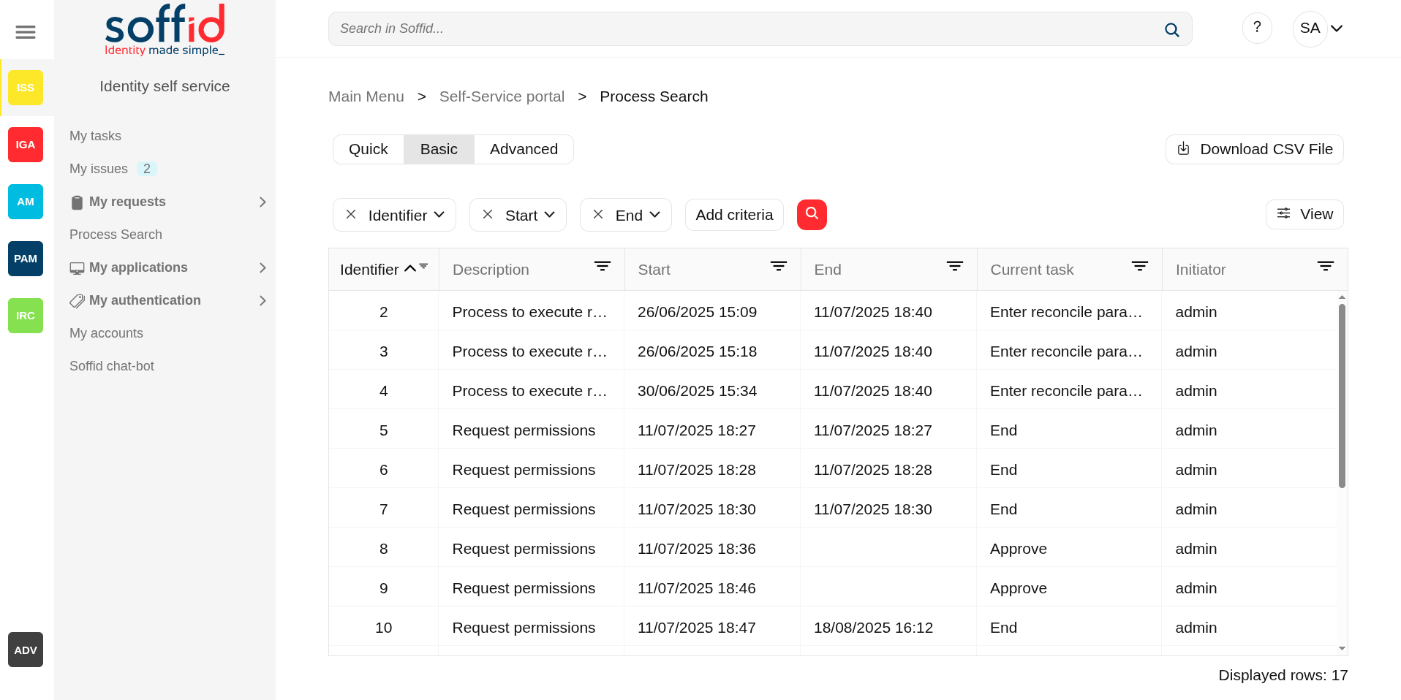Click the Add criteria button

coord(733,215)
